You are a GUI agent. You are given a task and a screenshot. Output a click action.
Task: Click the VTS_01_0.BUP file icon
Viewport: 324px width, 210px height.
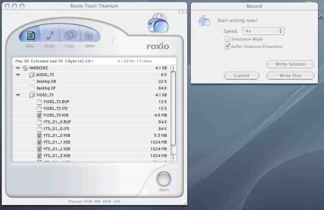click(x=39, y=122)
